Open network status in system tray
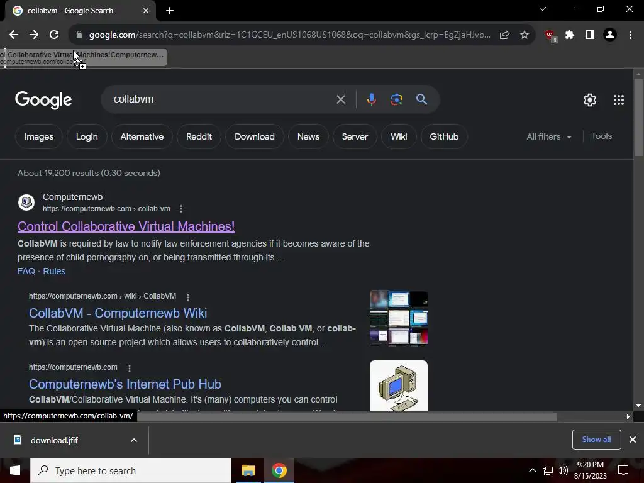 (x=548, y=470)
